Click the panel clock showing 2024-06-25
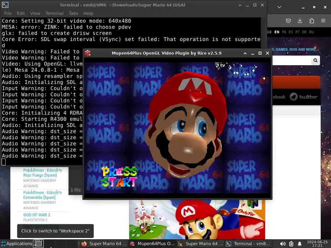This screenshot has height=248, width=331. pyautogui.click(x=317, y=243)
